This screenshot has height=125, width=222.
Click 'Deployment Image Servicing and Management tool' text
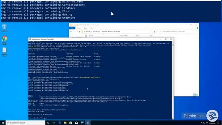coord(47,110)
